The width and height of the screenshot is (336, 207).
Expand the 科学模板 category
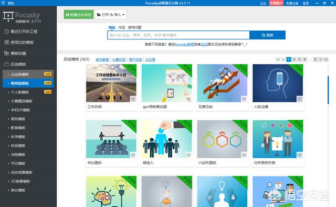pos(28,137)
